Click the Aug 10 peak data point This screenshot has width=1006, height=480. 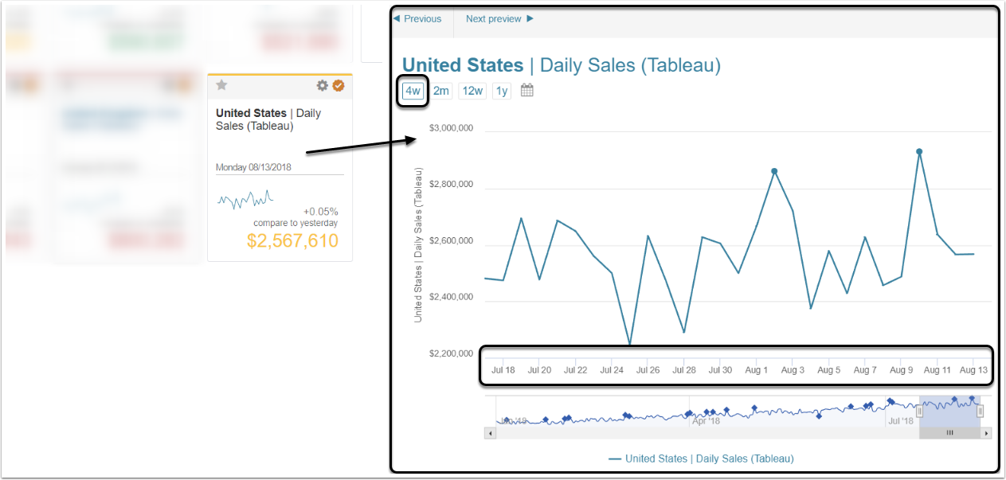coord(919,151)
